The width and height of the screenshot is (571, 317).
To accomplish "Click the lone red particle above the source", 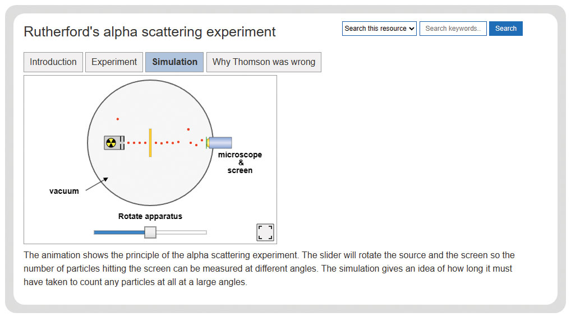I will point(118,119).
